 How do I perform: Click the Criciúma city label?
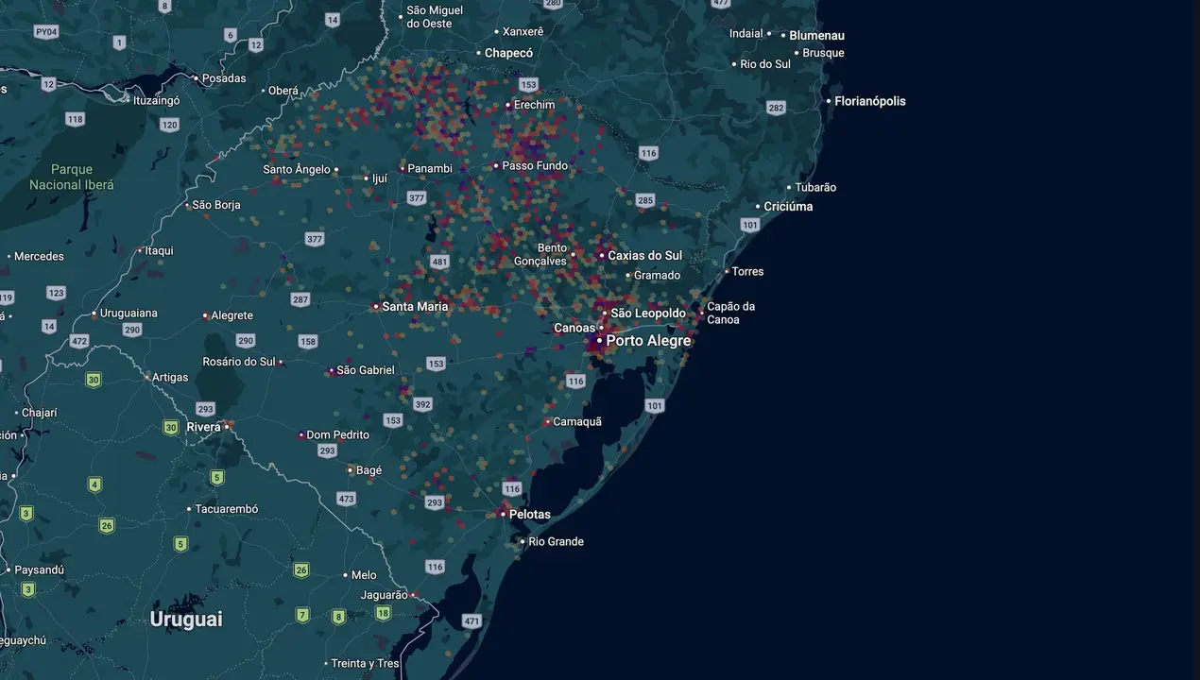tap(788, 207)
